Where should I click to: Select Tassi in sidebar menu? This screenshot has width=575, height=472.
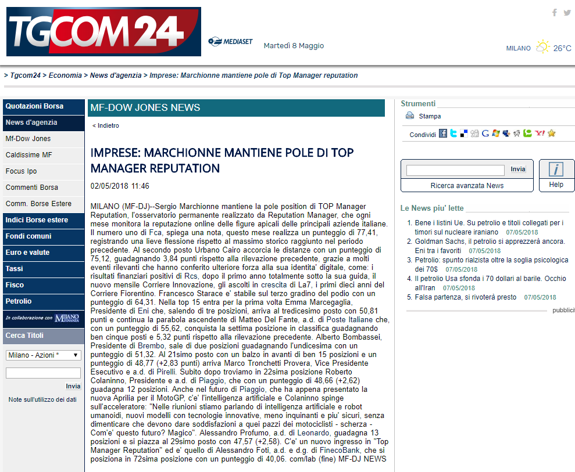[44, 269]
